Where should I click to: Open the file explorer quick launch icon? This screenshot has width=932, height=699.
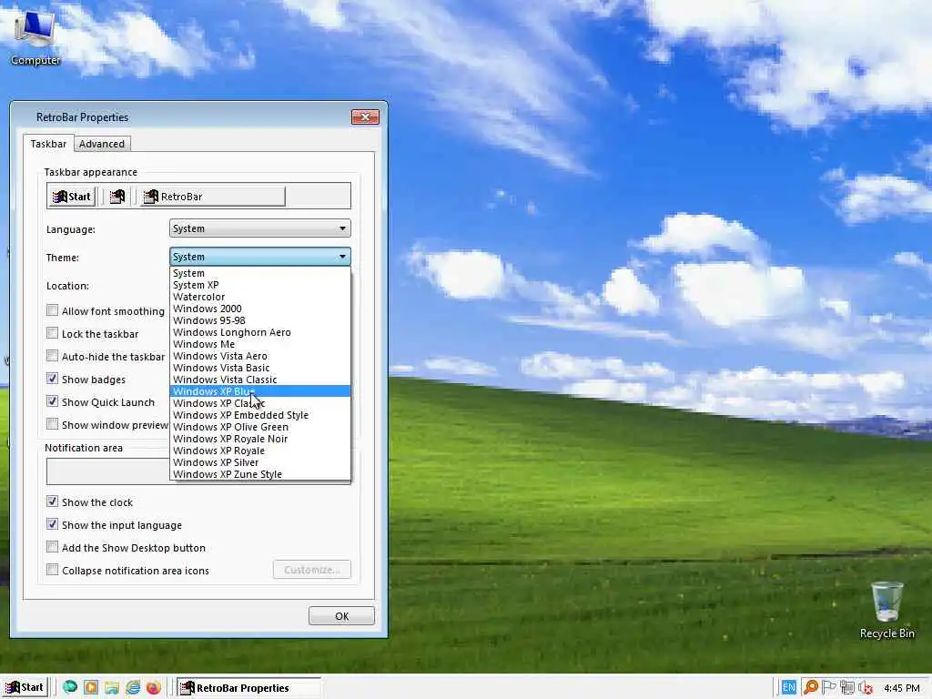tap(112, 687)
